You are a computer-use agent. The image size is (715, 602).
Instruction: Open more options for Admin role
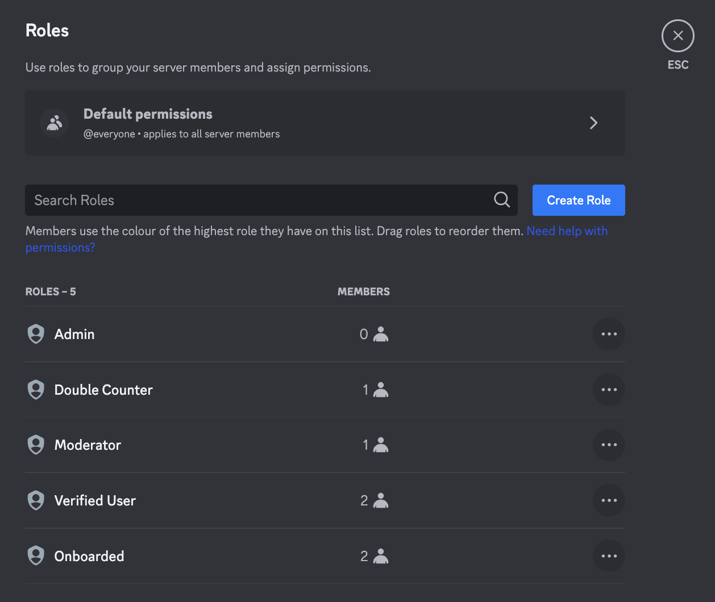pyautogui.click(x=609, y=334)
